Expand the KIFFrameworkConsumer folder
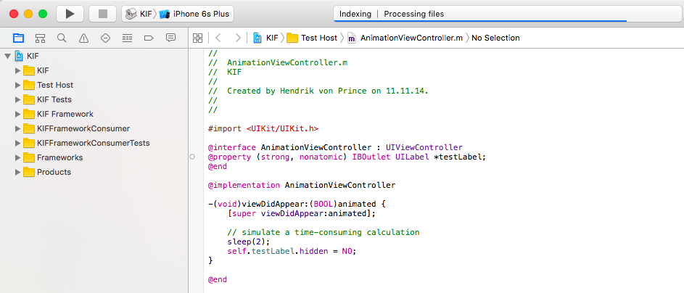The width and height of the screenshot is (684, 293). click(17, 128)
